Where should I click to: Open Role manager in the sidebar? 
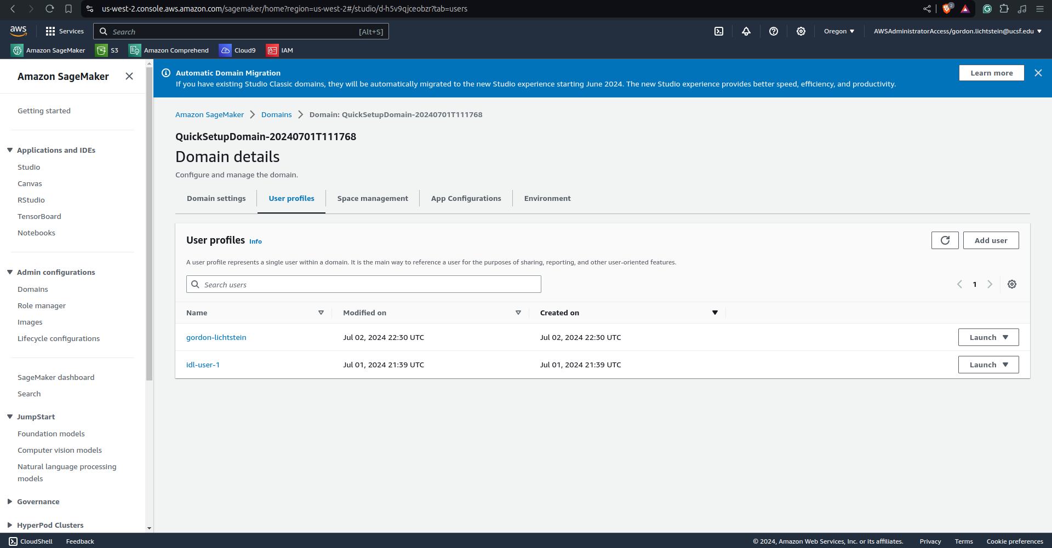[x=42, y=305]
